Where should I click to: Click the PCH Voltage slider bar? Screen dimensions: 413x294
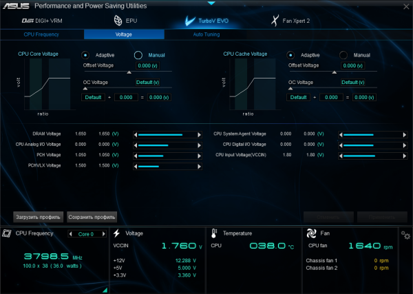coord(162,156)
